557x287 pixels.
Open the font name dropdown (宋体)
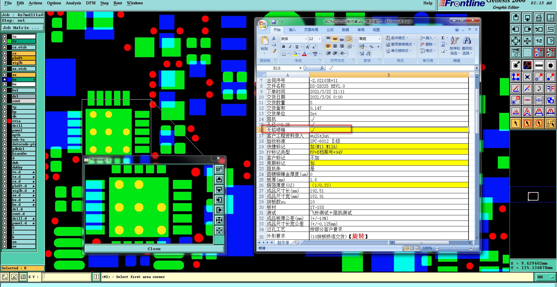point(306,39)
